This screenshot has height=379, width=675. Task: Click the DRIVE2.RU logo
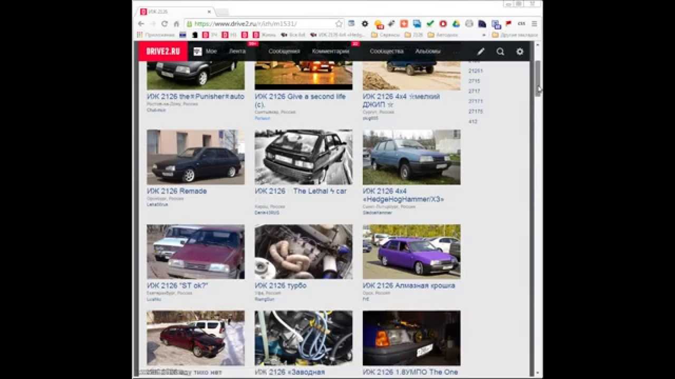[x=163, y=51]
